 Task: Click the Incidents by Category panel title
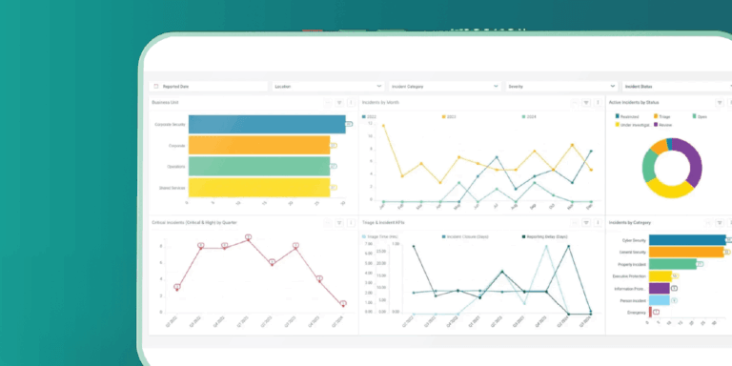[x=630, y=223]
